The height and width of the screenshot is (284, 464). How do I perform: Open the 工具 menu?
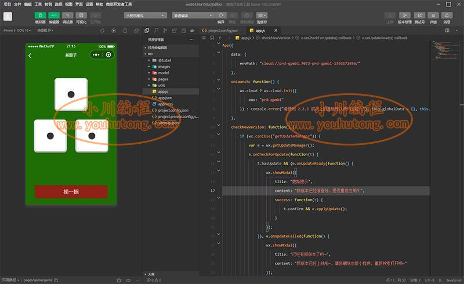[x=38, y=4]
